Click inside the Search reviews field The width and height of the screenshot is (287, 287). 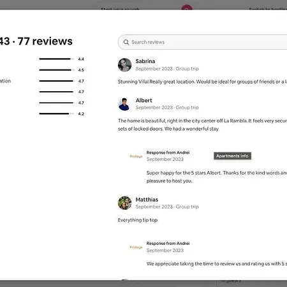tap(202, 42)
